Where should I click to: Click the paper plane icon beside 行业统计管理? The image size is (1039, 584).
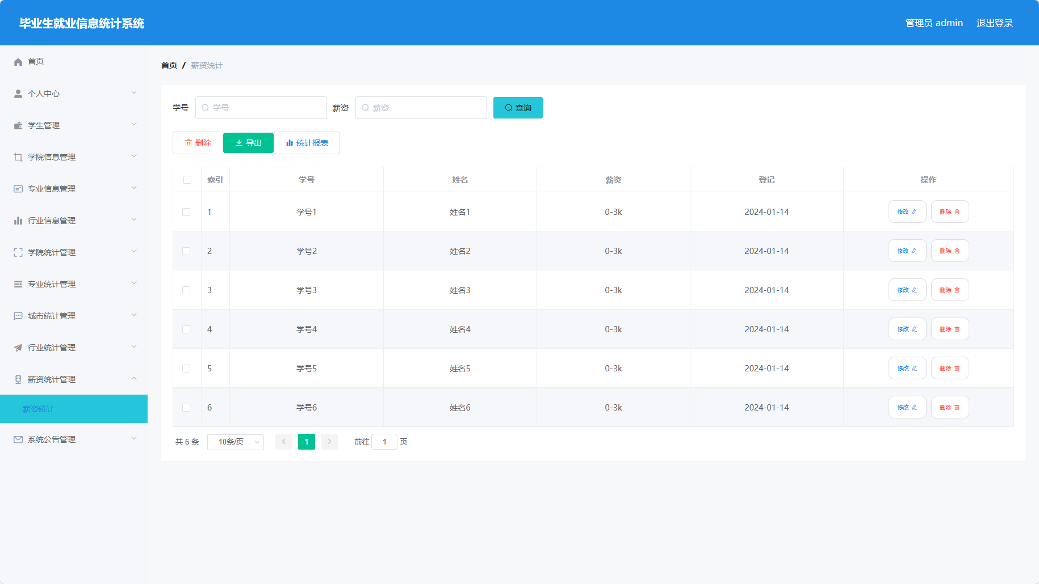pyautogui.click(x=18, y=348)
